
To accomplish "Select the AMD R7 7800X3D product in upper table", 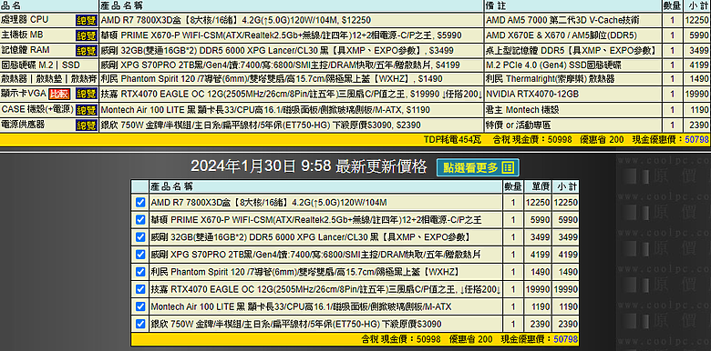I will 236,20.
